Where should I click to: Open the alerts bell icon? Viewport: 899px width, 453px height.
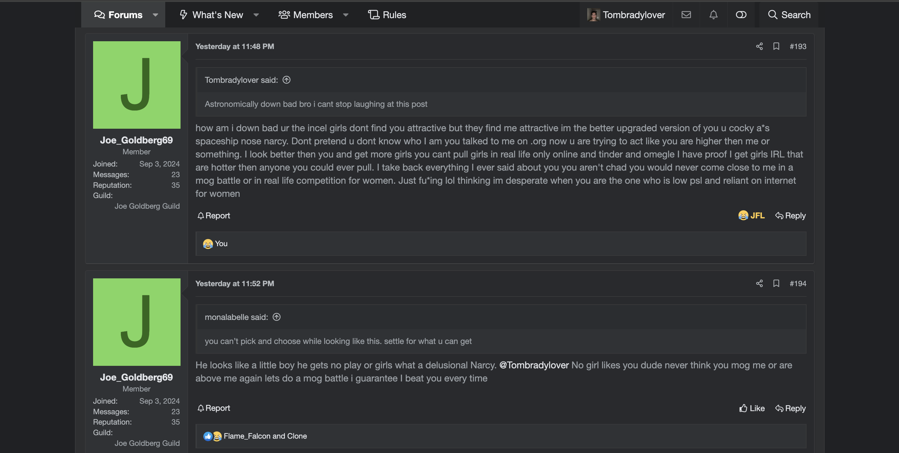pos(713,15)
